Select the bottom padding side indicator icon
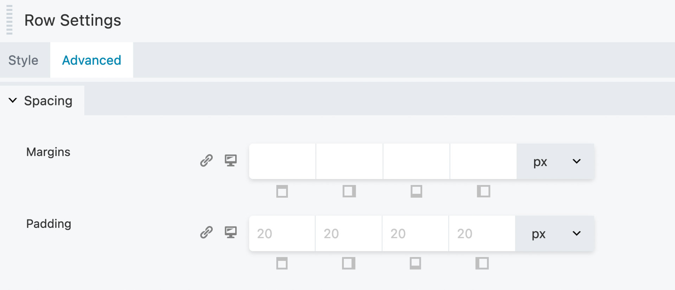 pyautogui.click(x=416, y=263)
